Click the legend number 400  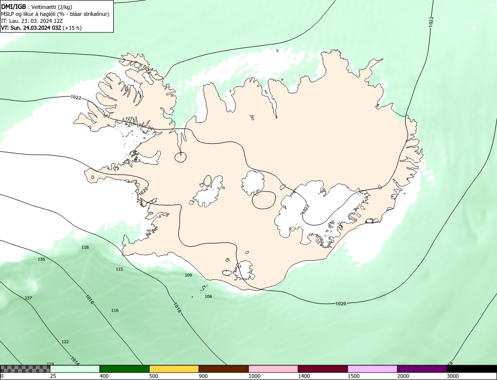point(104,376)
